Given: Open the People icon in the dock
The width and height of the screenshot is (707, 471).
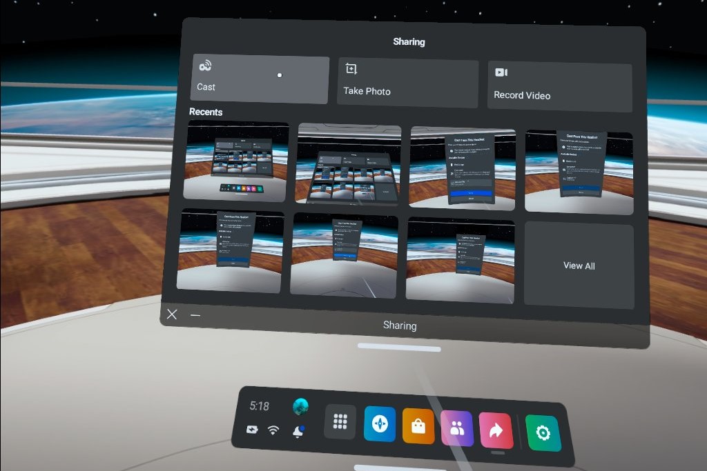Looking at the screenshot, I should [456, 429].
